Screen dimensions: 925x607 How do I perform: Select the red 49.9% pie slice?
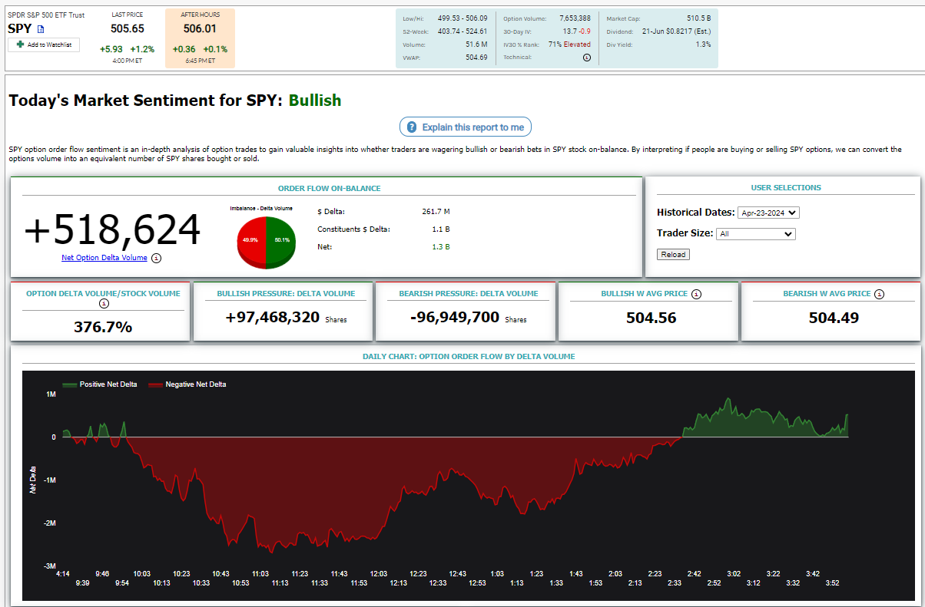point(251,240)
